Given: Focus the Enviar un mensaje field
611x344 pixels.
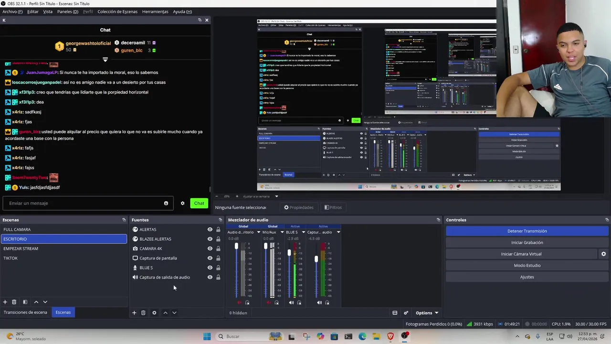Looking at the screenshot, I should coord(87,203).
